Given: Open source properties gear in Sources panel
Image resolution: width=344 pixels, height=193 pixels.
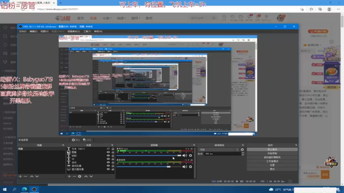Looking at the screenshot, I should pos(80,176).
